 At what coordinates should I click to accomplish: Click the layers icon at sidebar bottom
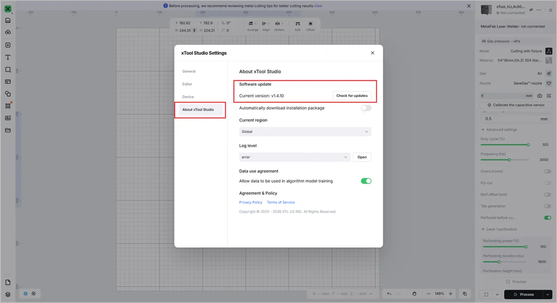point(8,295)
